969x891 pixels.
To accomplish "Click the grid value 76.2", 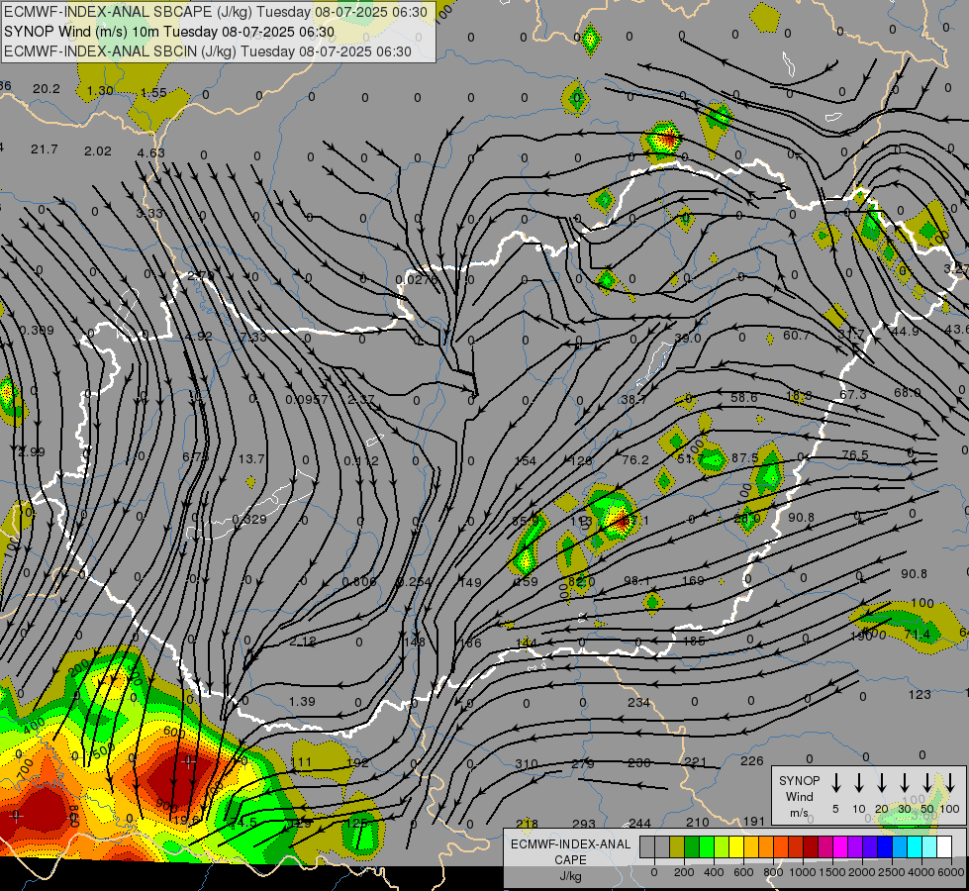I will (635, 460).
